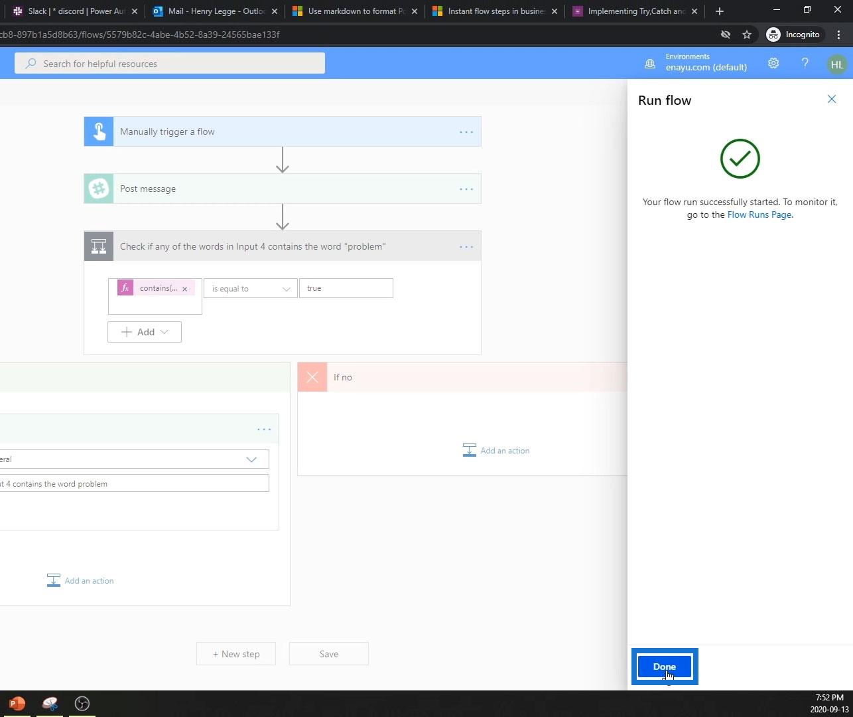Click the Done button
Viewport: 853px width, 717px height.
[x=665, y=667]
